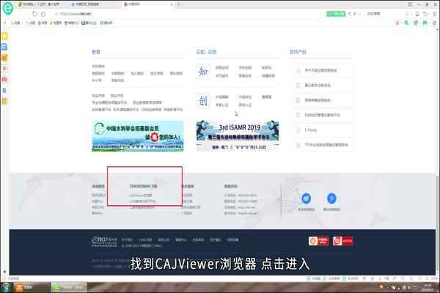Go to browser home page icon
440x293 pixels.
point(43,14)
